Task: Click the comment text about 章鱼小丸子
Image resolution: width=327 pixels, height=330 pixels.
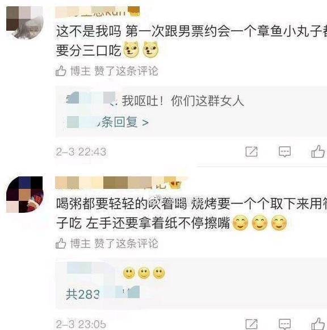Action: point(191,40)
